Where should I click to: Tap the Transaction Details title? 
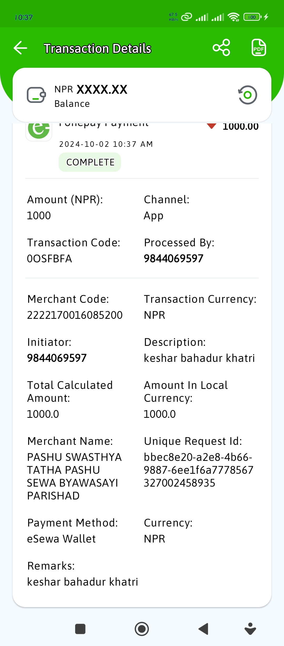point(98,49)
